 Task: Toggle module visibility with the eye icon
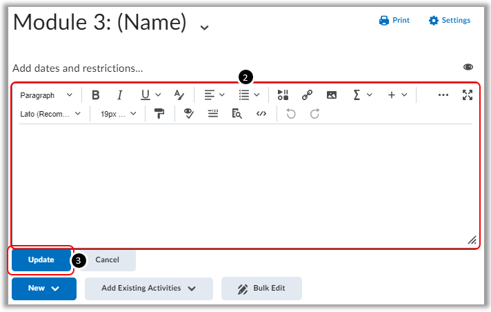pos(468,67)
